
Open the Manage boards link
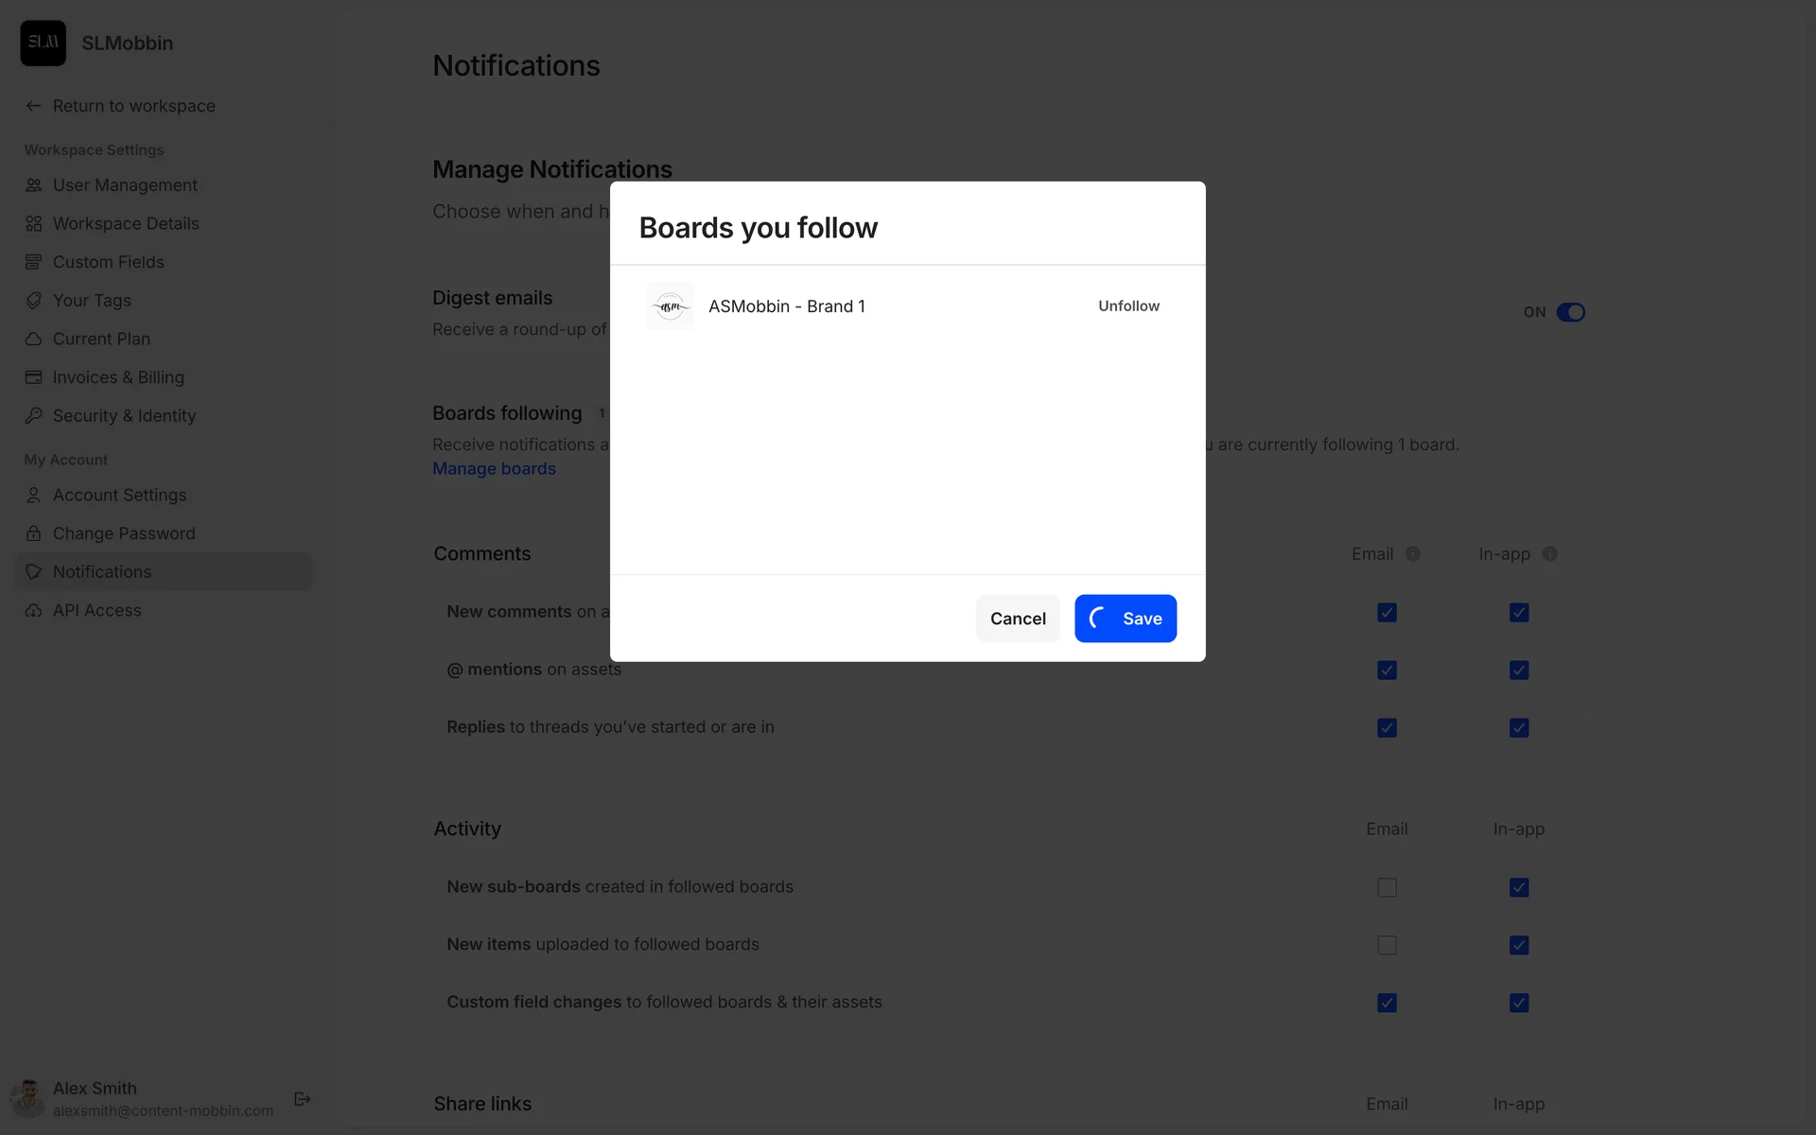[494, 469]
